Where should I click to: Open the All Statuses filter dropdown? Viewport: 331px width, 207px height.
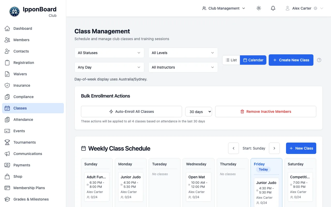tap(109, 53)
